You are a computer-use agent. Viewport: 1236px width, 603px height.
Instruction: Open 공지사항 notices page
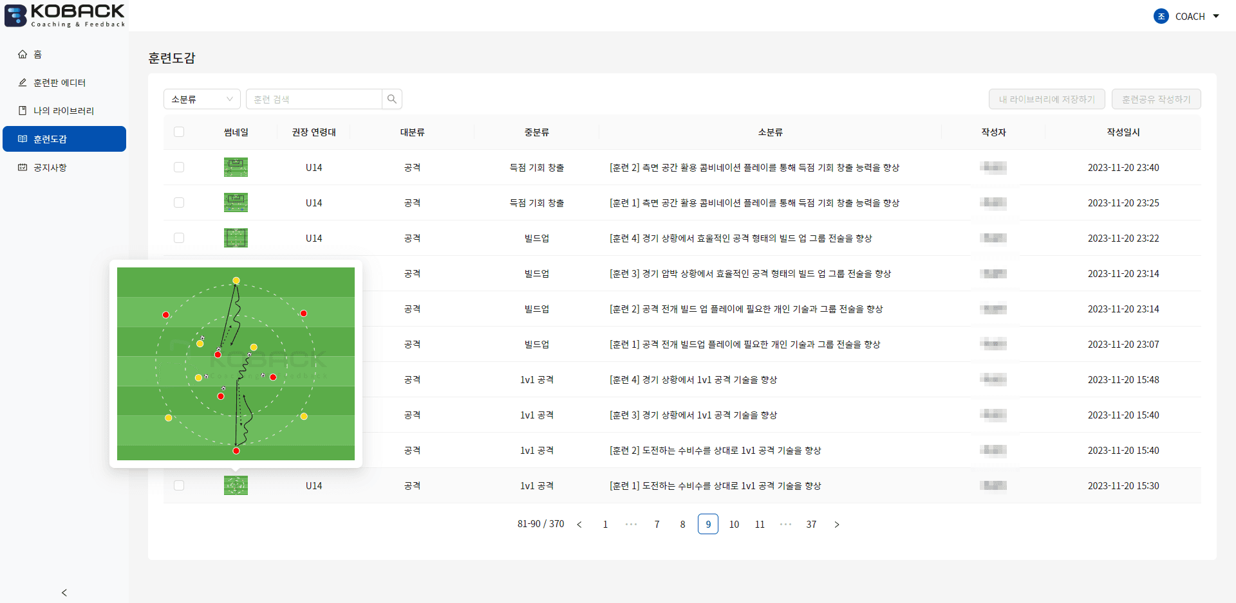(50, 168)
